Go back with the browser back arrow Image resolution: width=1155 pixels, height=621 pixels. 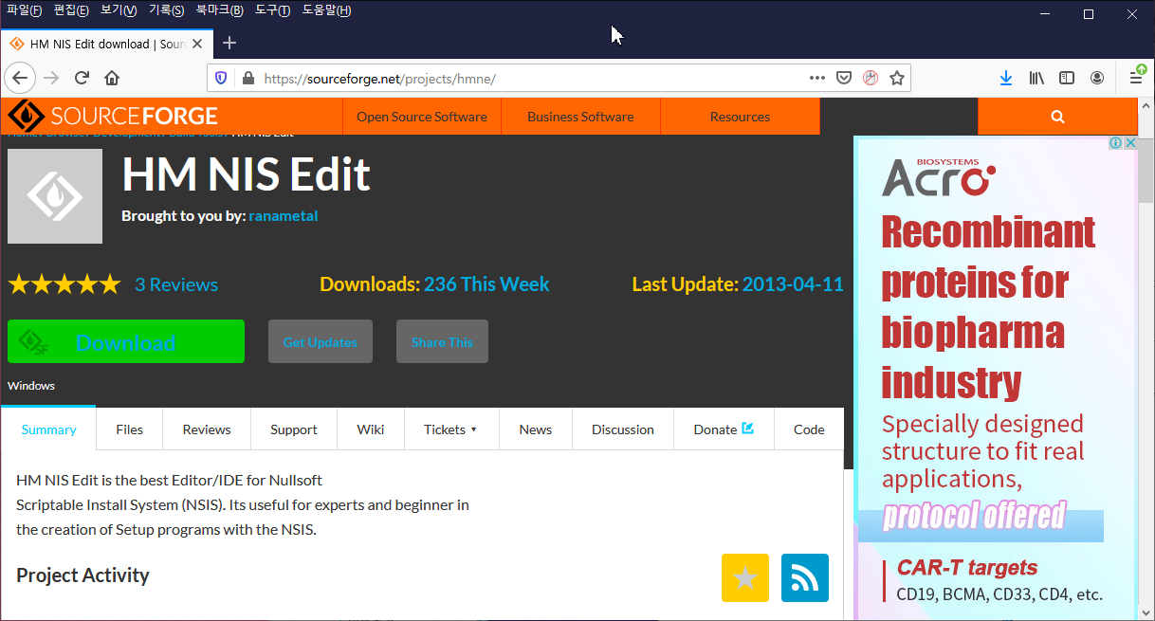tap(21, 78)
